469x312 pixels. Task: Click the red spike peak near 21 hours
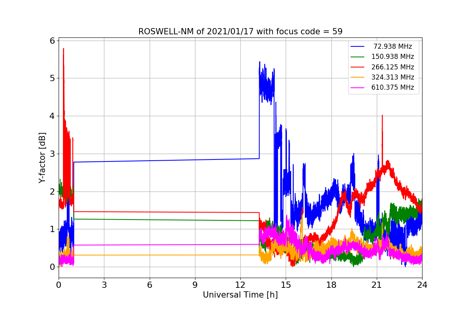point(382,116)
